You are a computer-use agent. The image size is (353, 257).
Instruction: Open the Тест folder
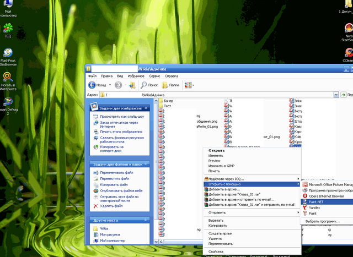click(x=165, y=106)
